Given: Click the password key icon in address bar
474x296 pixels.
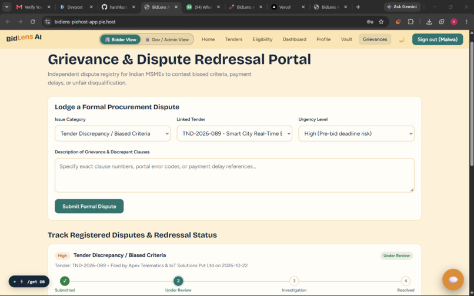Looking at the screenshot, I should tap(370, 22).
